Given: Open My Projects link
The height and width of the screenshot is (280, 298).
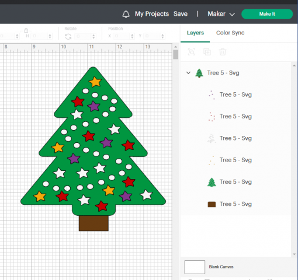Looking at the screenshot, I should pyautogui.click(x=152, y=14).
